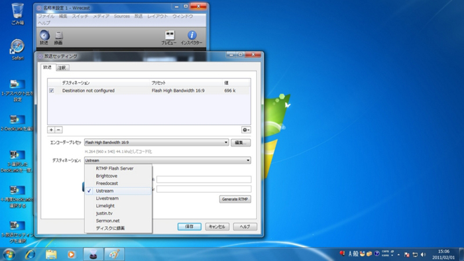Switch to Paint taskbar button

[x=114, y=254]
